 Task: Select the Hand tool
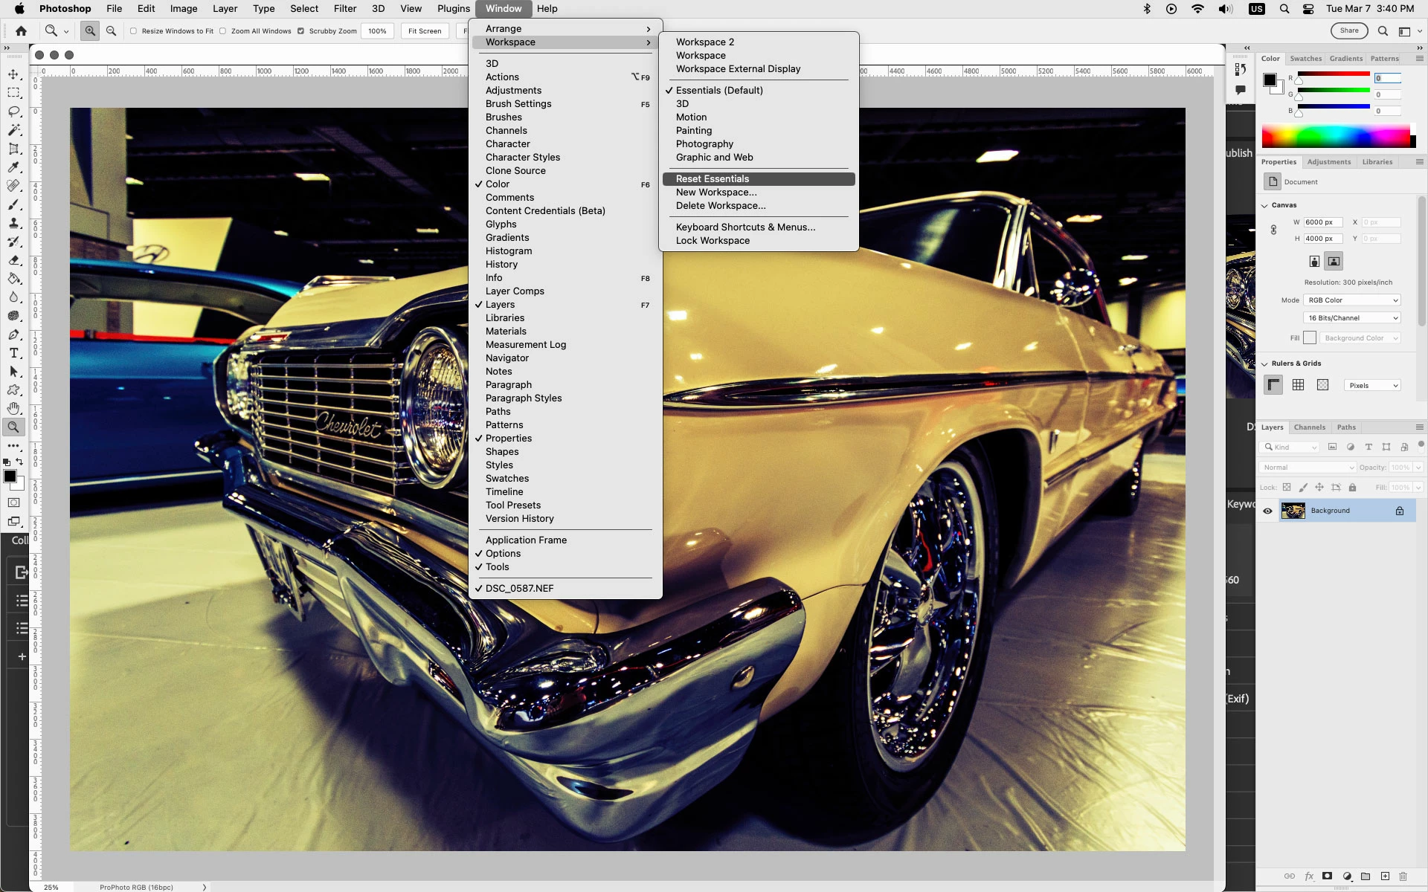pyautogui.click(x=13, y=408)
